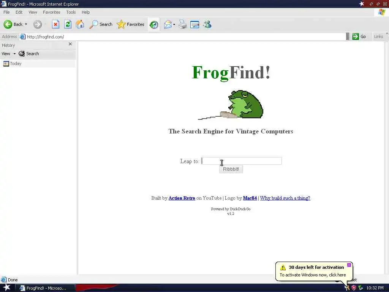Viewport: 389px width, 292px height.
Task: Click the white star in the title bar
Action: coord(362,4)
